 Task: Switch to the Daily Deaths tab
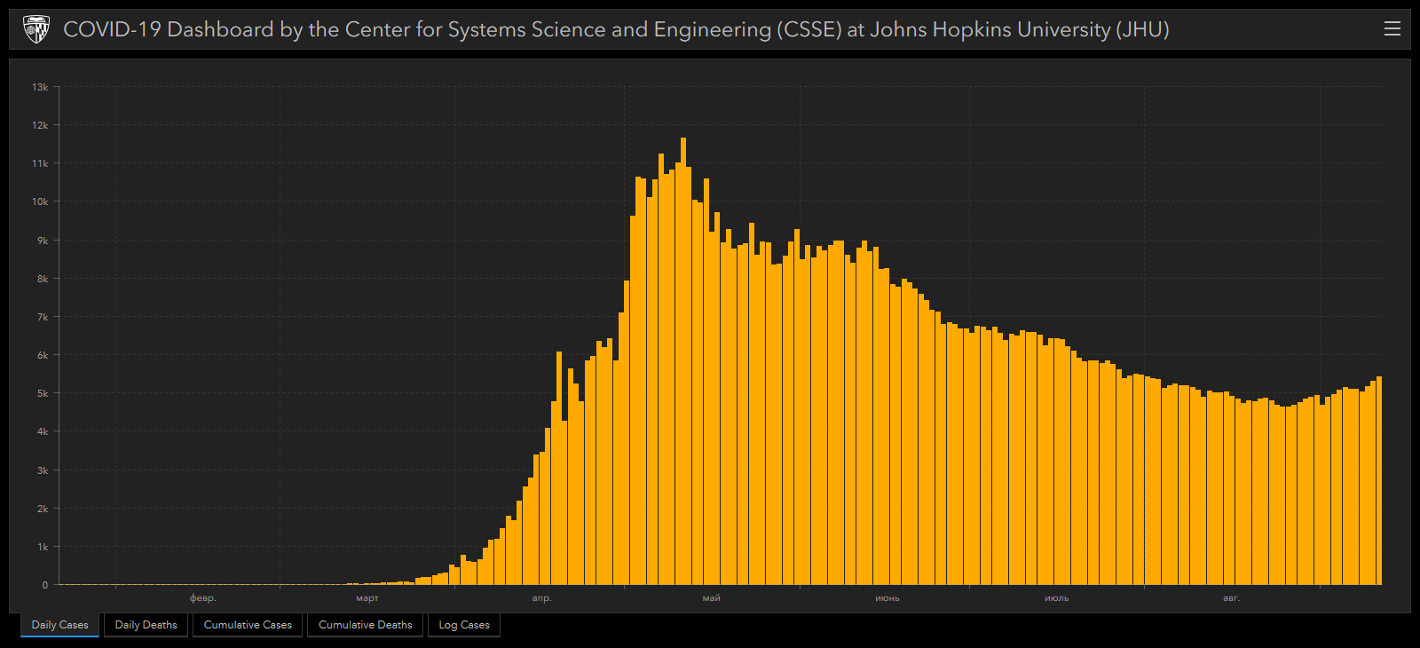146,625
